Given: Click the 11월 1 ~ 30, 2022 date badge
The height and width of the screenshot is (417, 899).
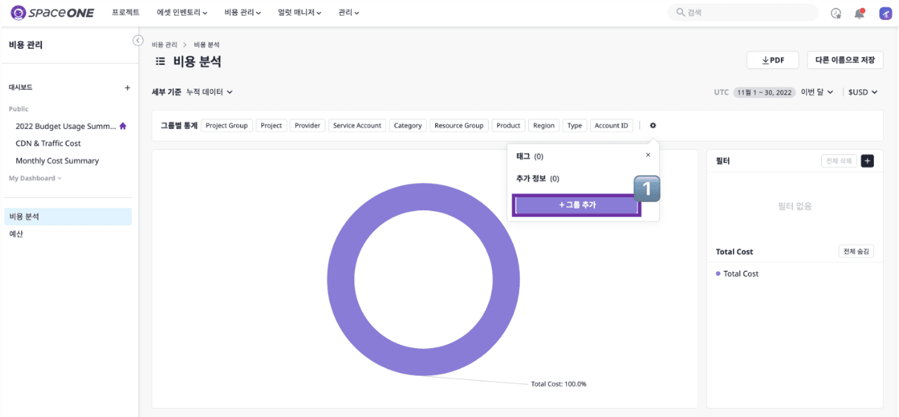Looking at the screenshot, I should click(764, 92).
